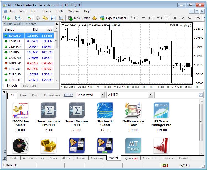The image size is (207, 170).
Task: Toggle the Expert Advisors button
Action: coord(114,18)
